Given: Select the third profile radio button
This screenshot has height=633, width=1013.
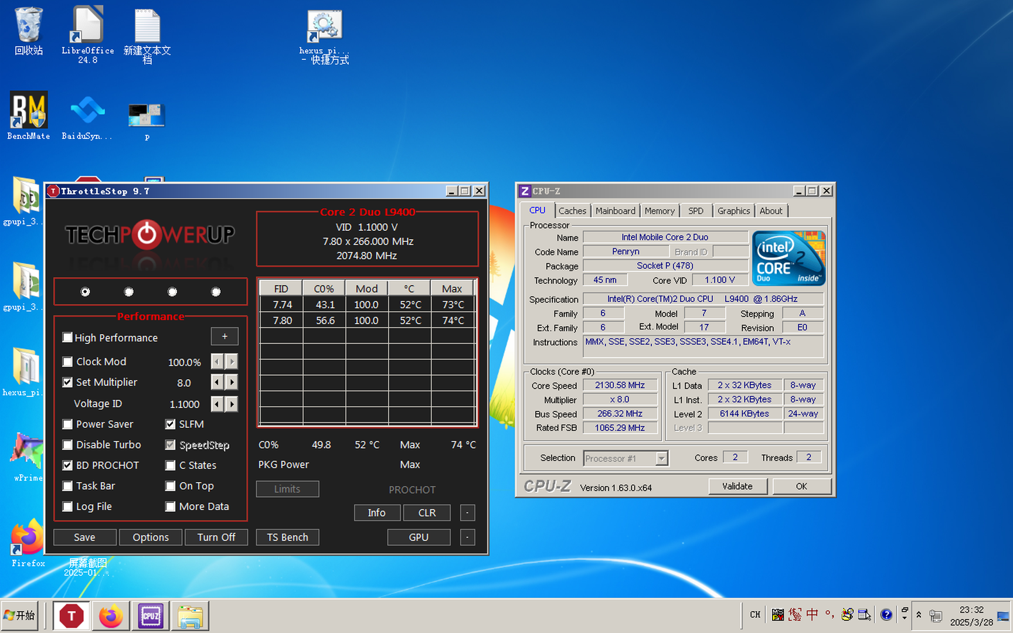Looking at the screenshot, I should pyautogui.click(x=172, y=292).
